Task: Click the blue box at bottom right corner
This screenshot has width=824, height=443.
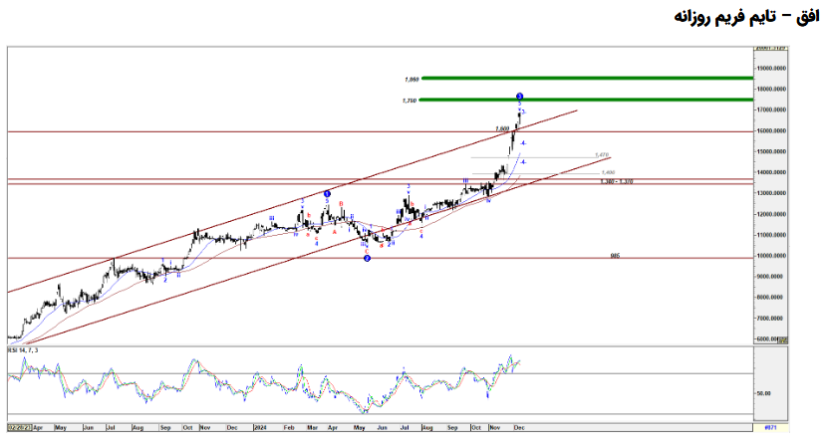Action: click(770, 426)
